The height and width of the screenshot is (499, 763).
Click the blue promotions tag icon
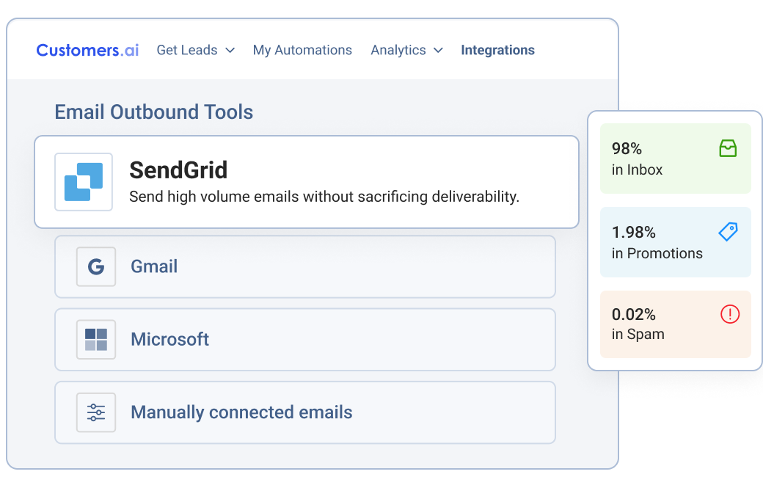[728, 233]
